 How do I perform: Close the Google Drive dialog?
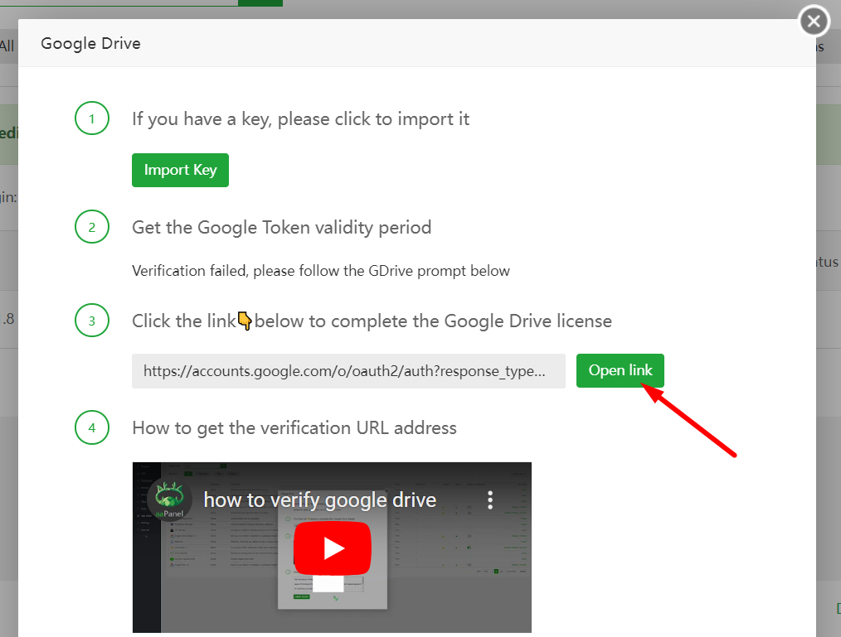[x=814, y=22]
